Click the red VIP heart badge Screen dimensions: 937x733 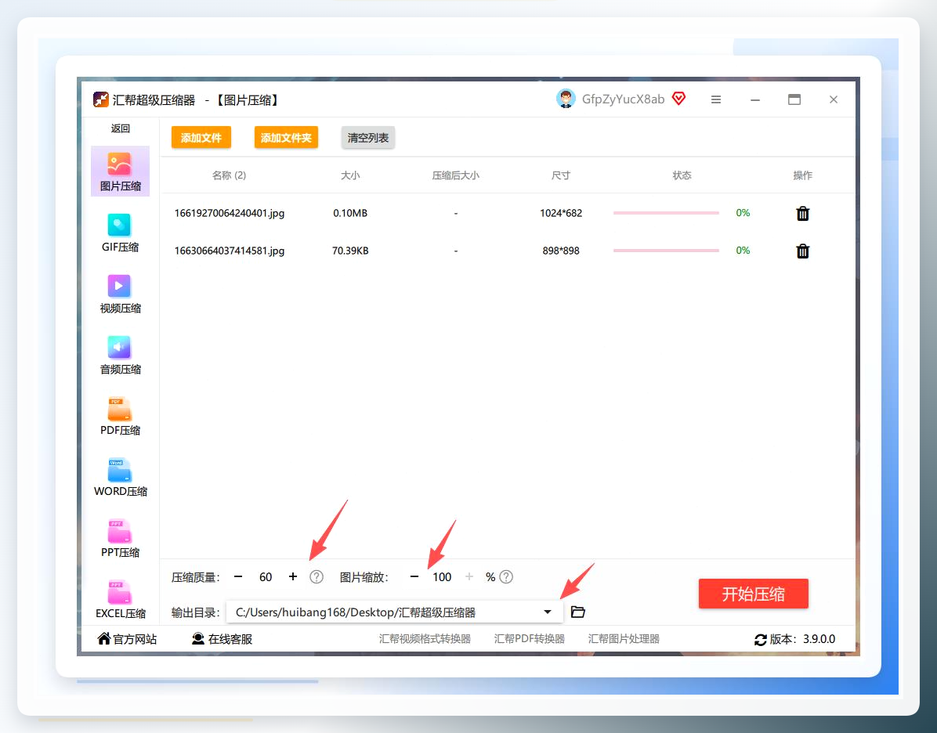click(x=678, y=99)
